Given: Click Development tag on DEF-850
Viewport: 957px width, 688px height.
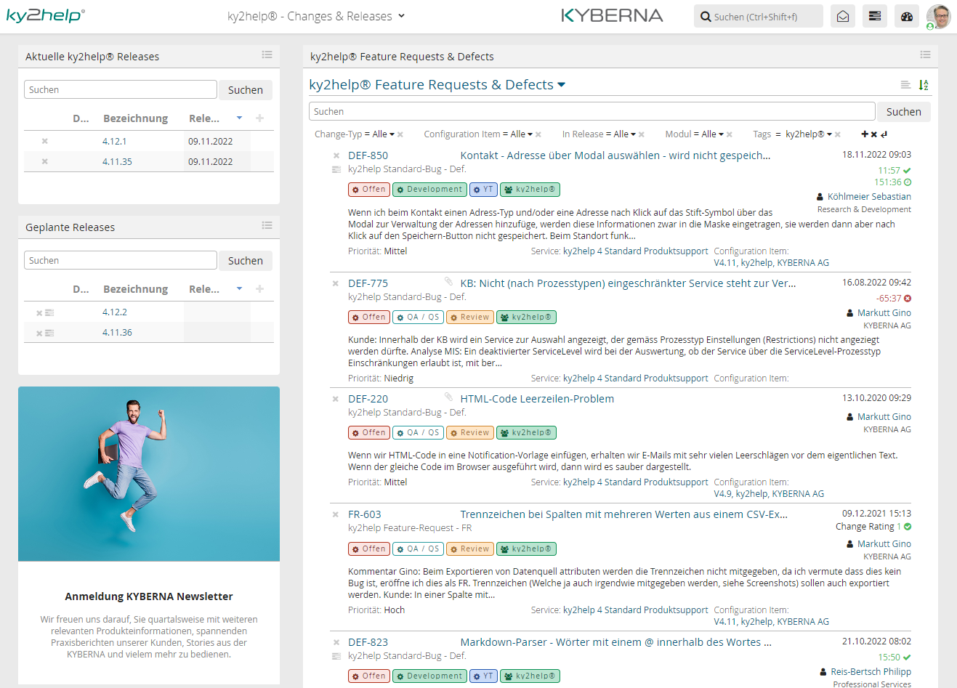Looking at the screenshot, I should (x=429, y=190).
